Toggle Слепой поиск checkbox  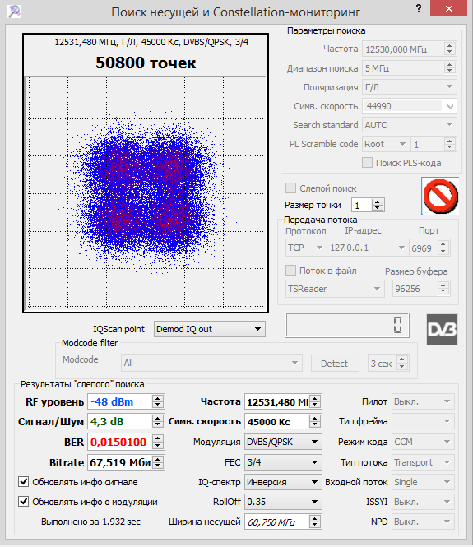tap(290, 188)
